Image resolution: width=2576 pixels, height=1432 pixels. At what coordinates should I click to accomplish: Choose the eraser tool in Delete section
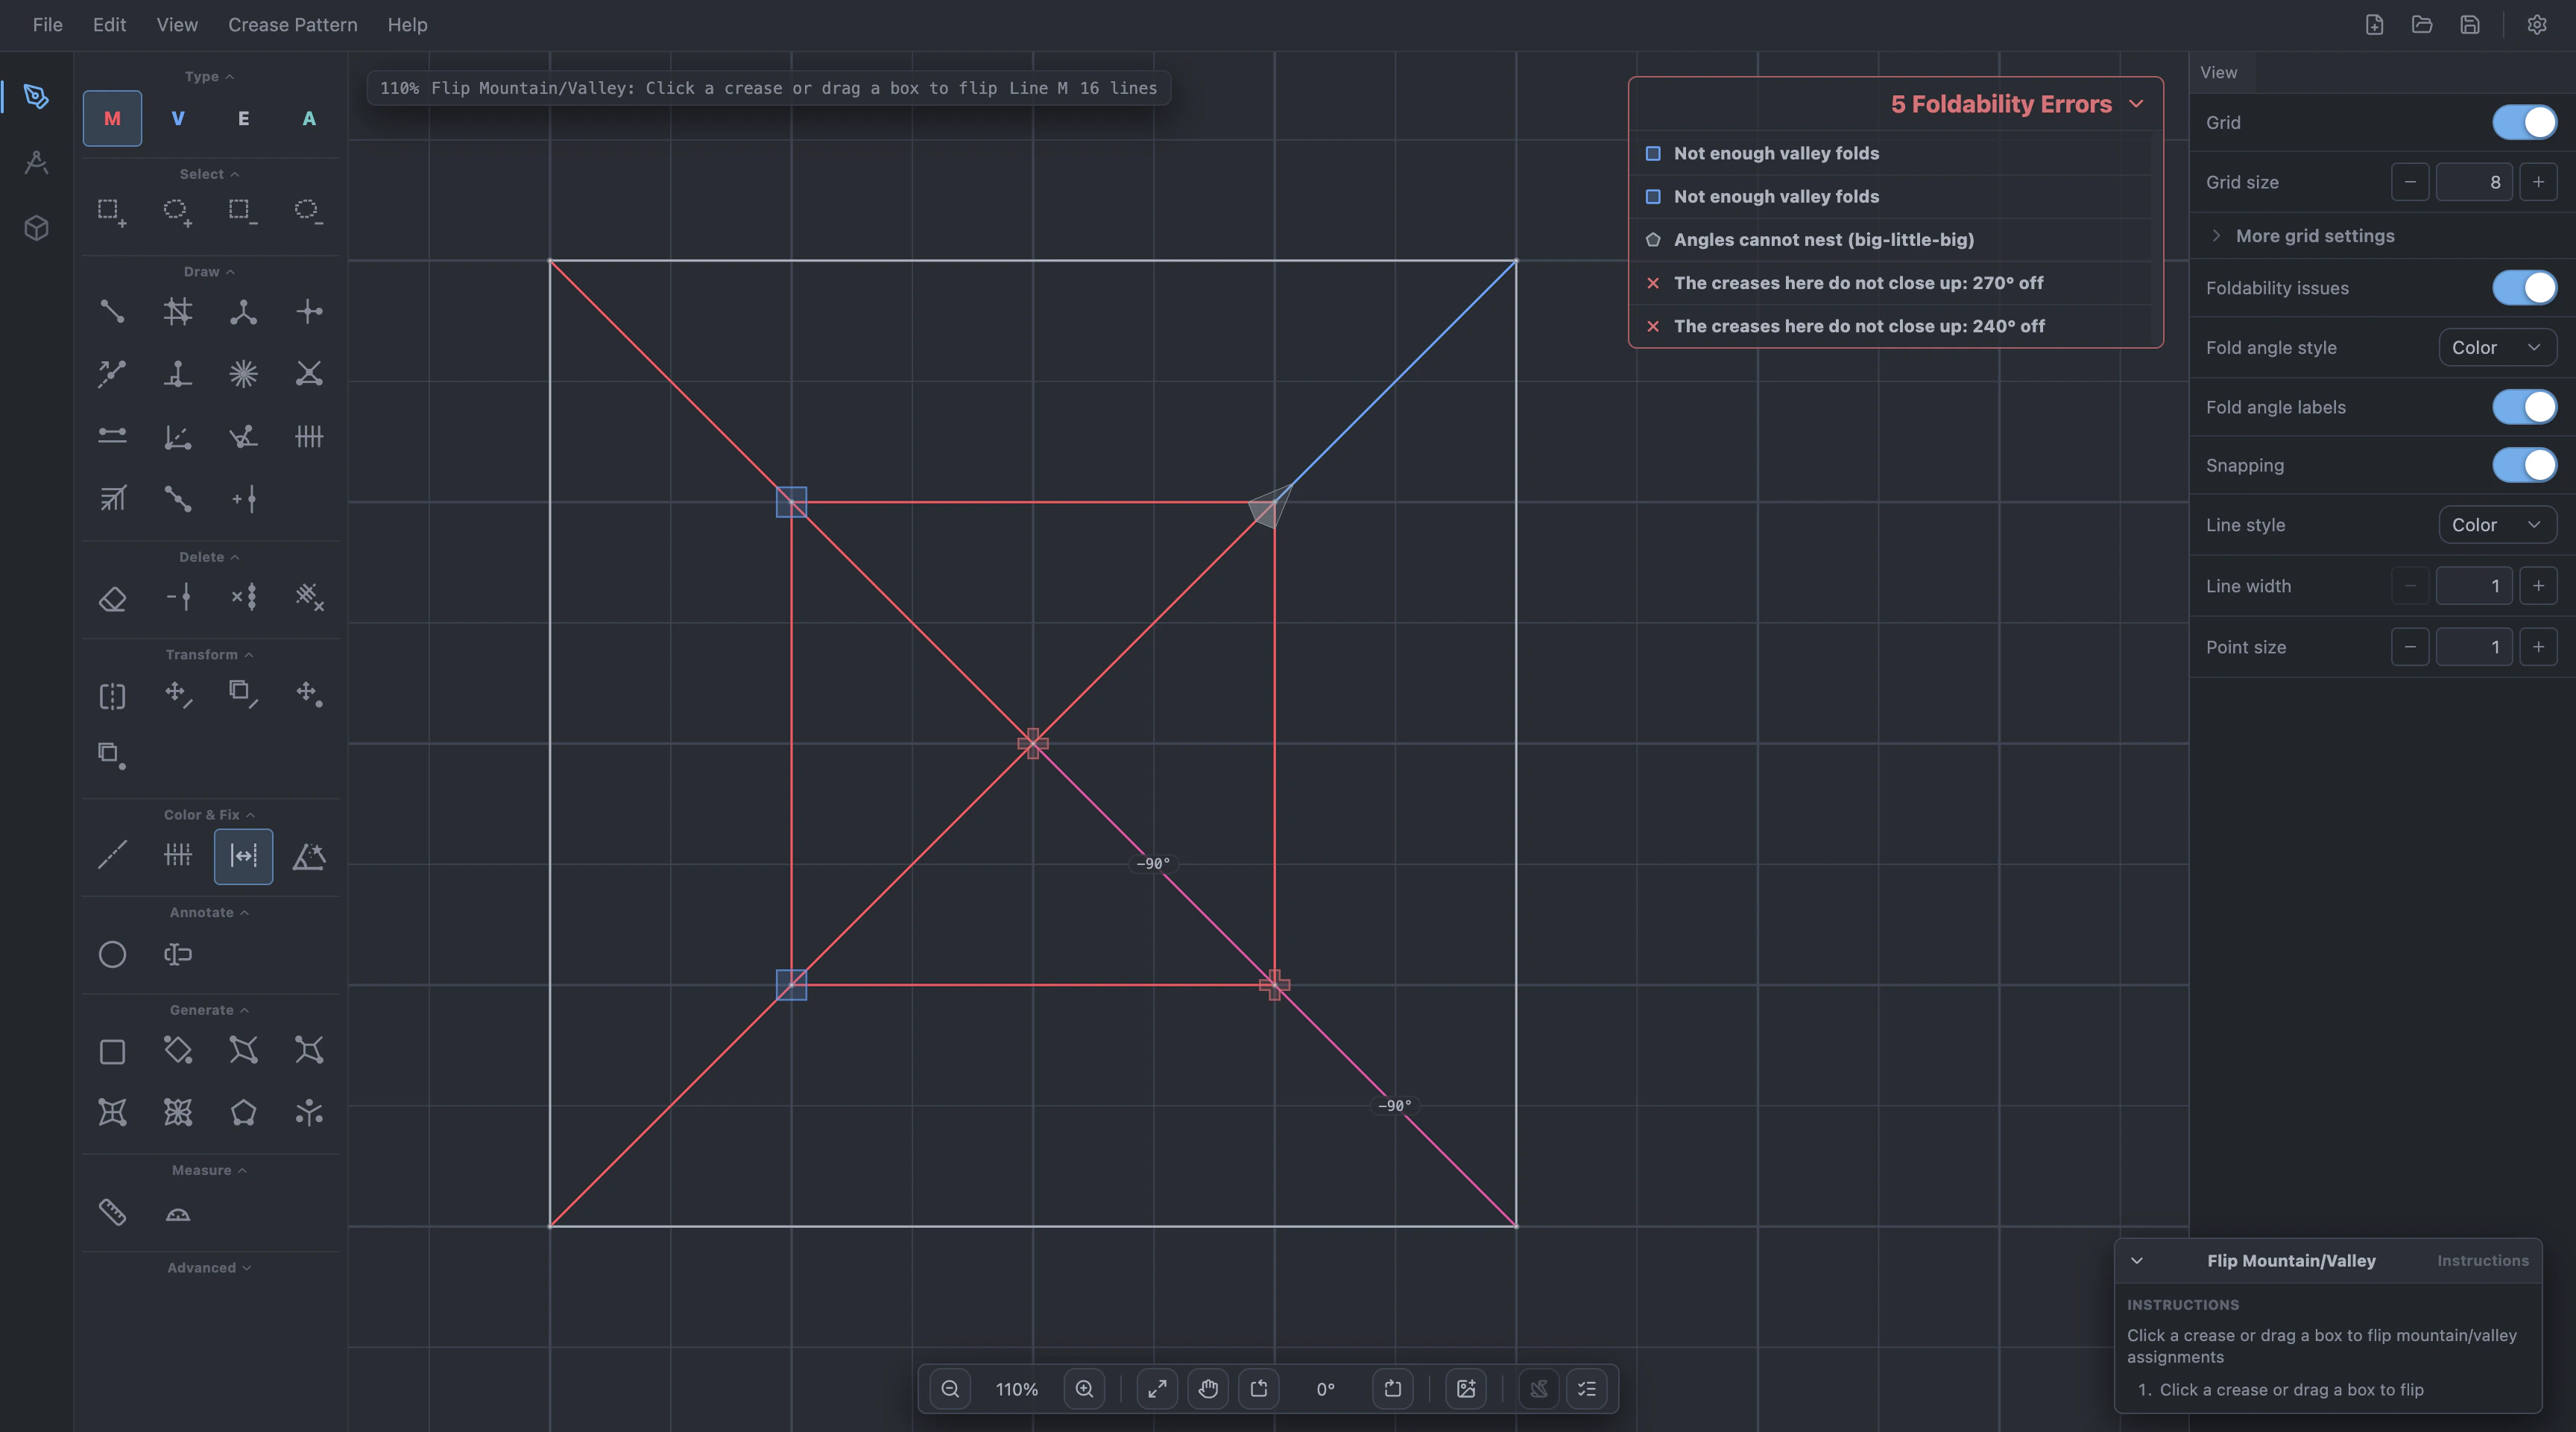click(112, 598)
